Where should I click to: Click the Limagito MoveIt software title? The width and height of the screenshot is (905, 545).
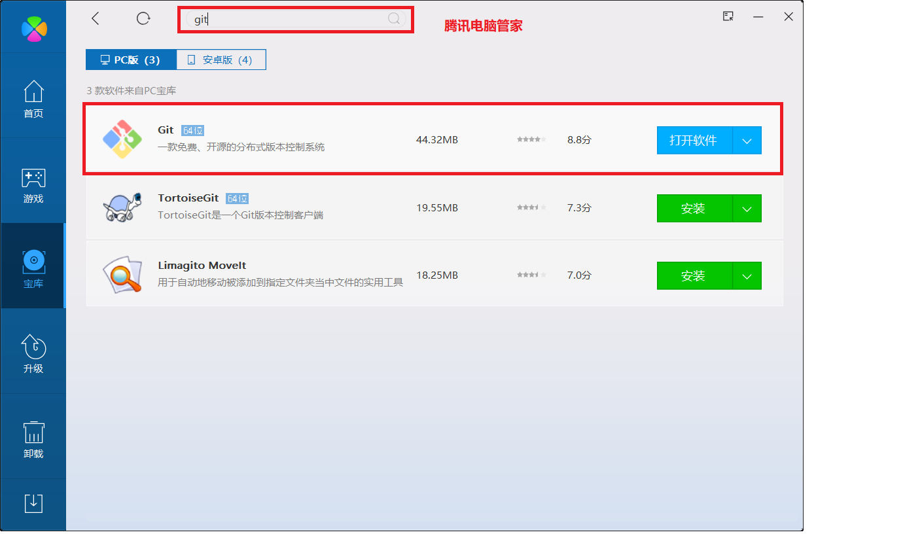(202, 265)
